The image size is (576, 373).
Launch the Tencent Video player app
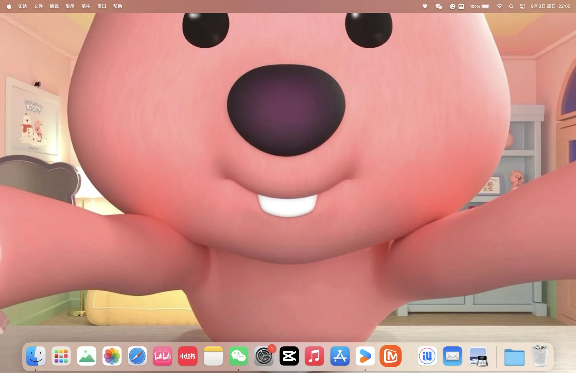pos(365,356)
